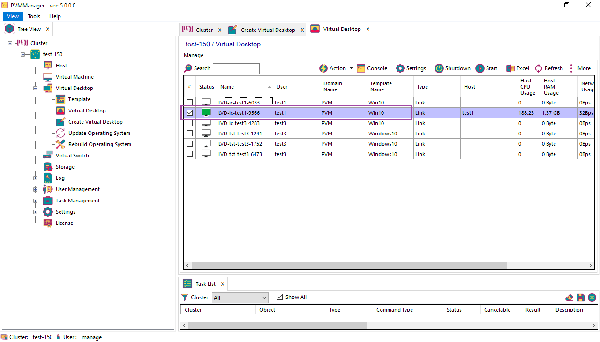Select Update Operating System icon
Screen dimensions: 600x342
(60, 133)
